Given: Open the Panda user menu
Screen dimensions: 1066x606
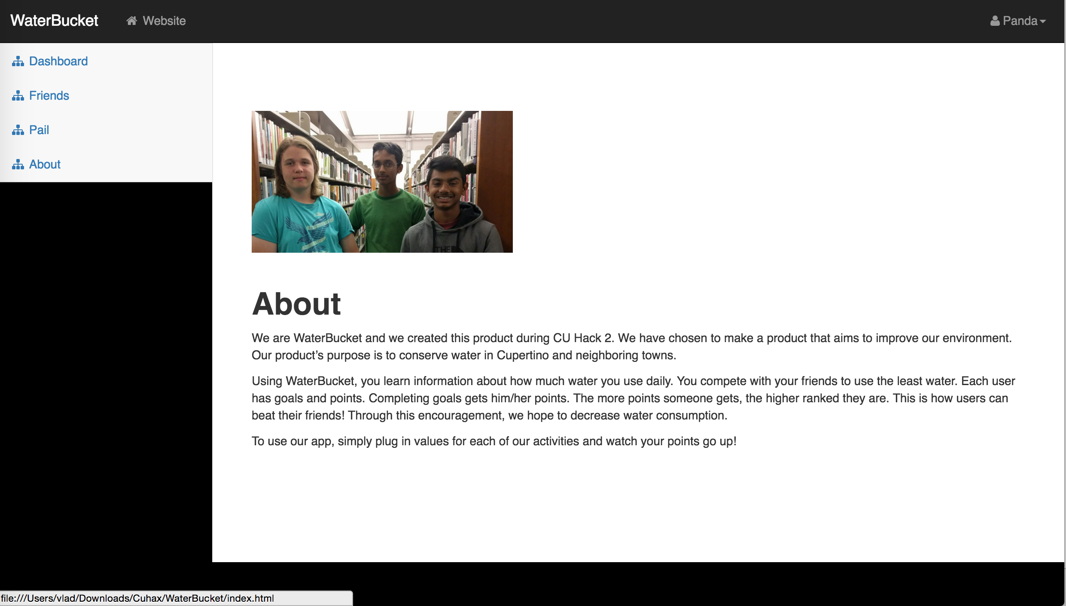Looking at the screenshot, I should 1020,21.
